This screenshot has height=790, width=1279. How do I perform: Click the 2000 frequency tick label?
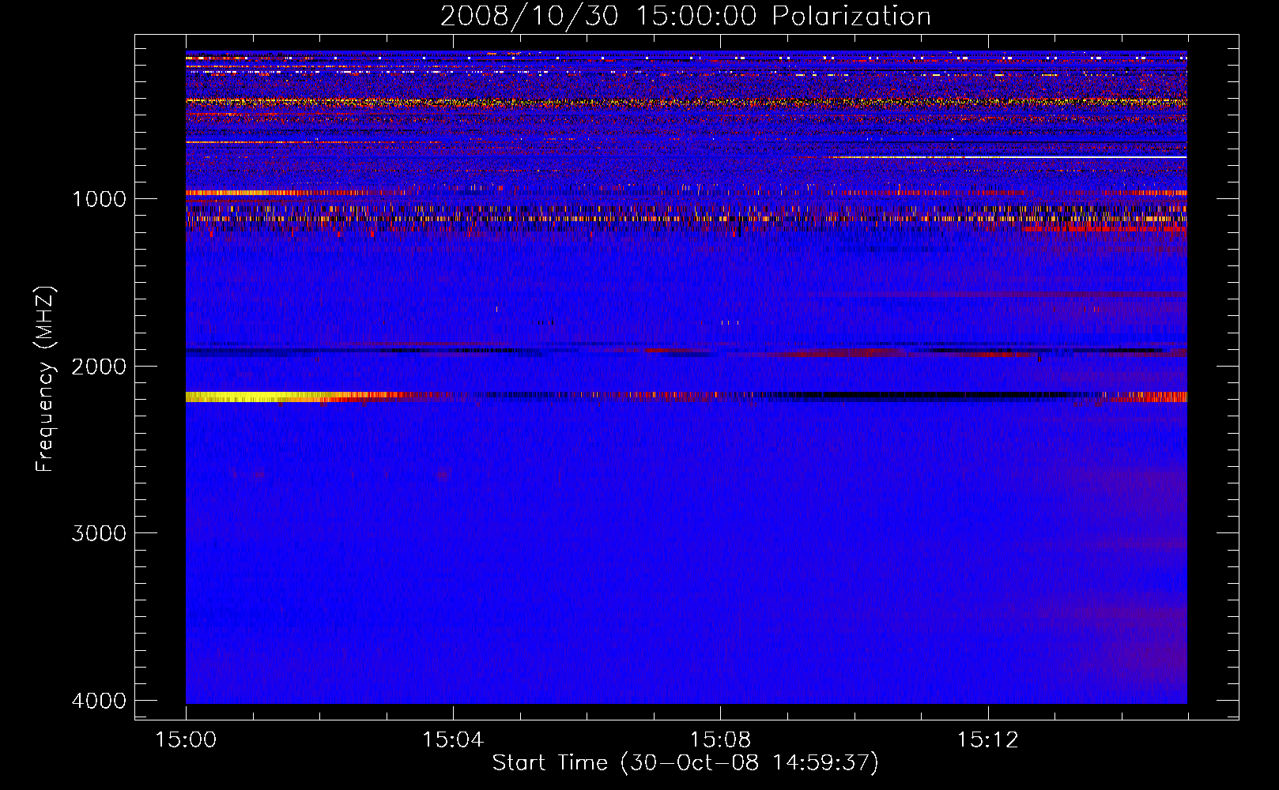99,367
